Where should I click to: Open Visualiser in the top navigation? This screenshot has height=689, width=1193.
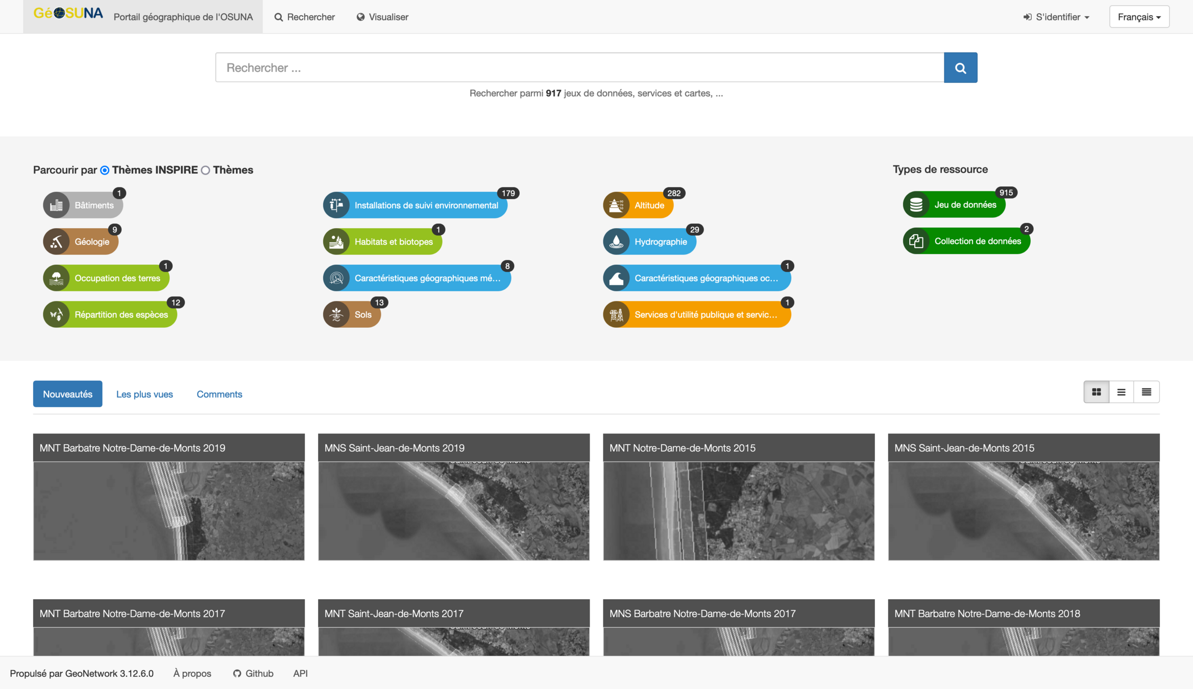[382, 17]
